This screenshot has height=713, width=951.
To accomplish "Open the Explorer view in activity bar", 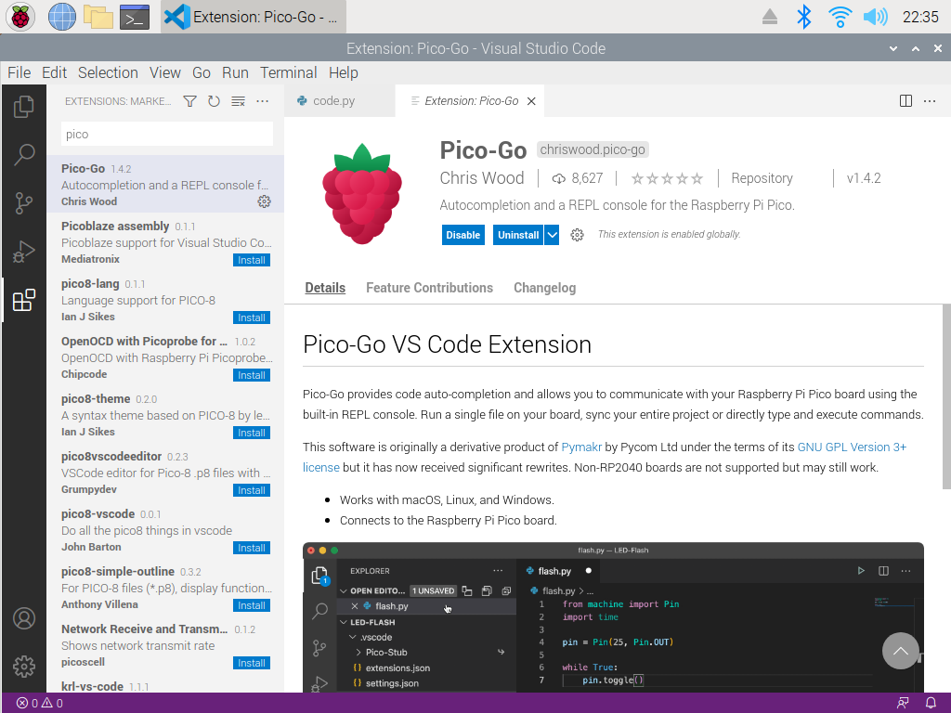I will coord(23,107).
